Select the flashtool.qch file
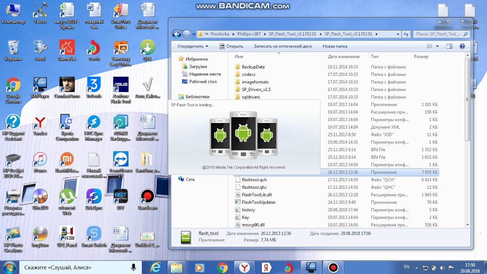The height and width of the screenshot is (274, 487). point(254,180)
